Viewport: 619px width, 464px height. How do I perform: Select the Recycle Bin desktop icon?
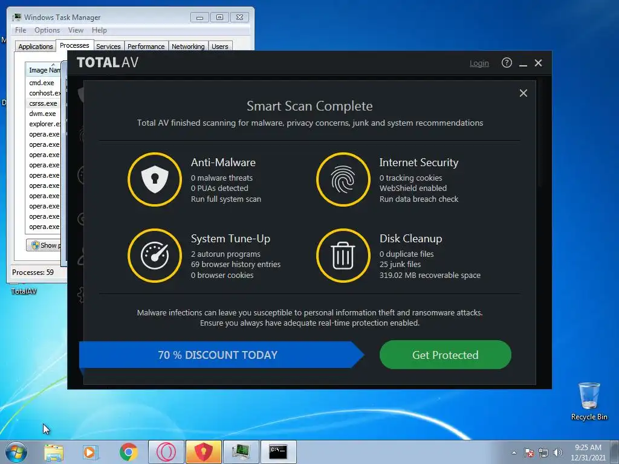(589, 401)
